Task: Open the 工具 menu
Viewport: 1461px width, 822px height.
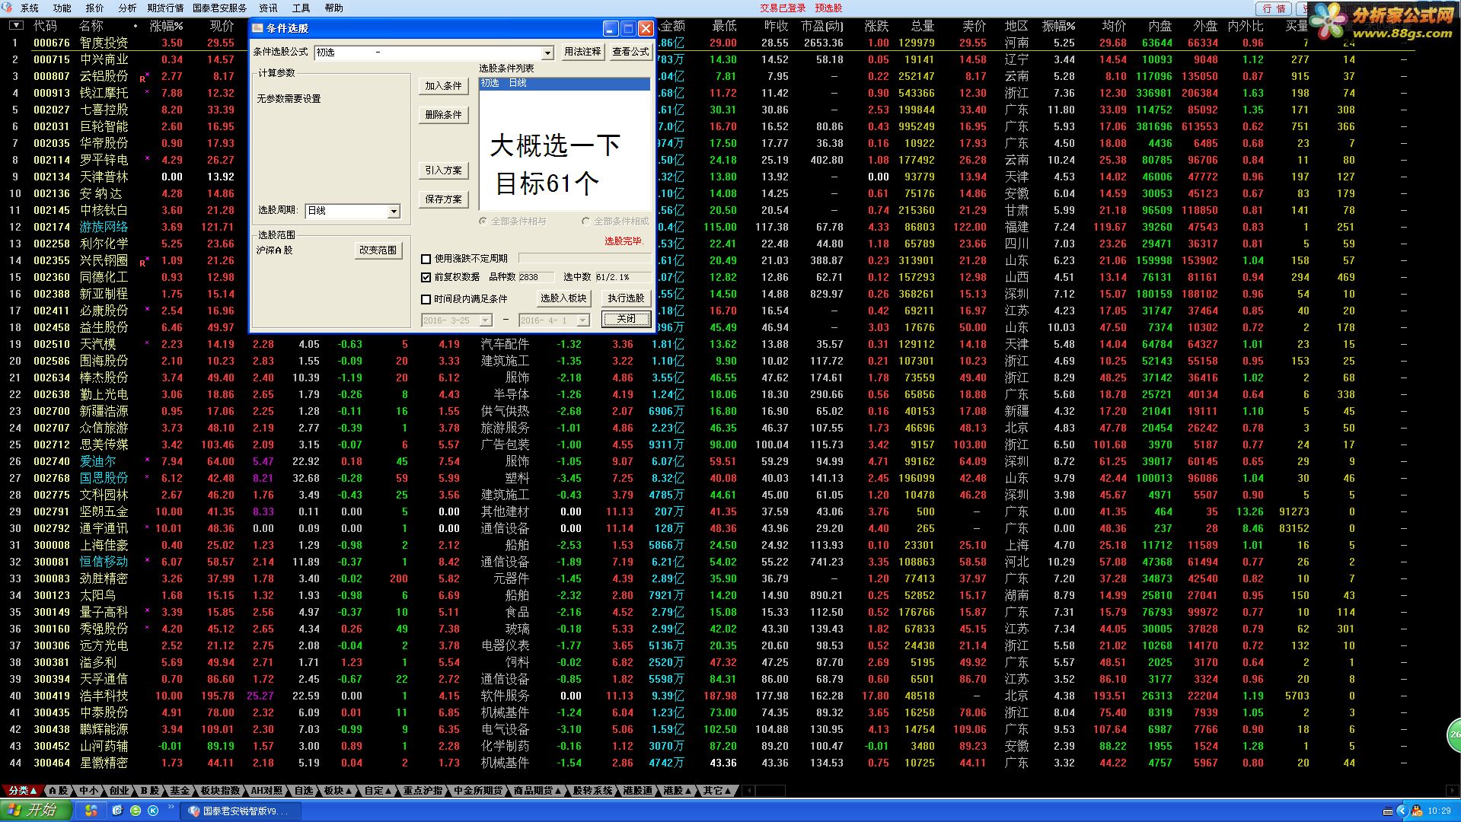Action: 301,8
